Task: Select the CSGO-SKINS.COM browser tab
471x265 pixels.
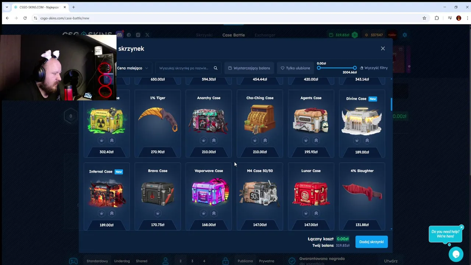Action: coord(40,7)
